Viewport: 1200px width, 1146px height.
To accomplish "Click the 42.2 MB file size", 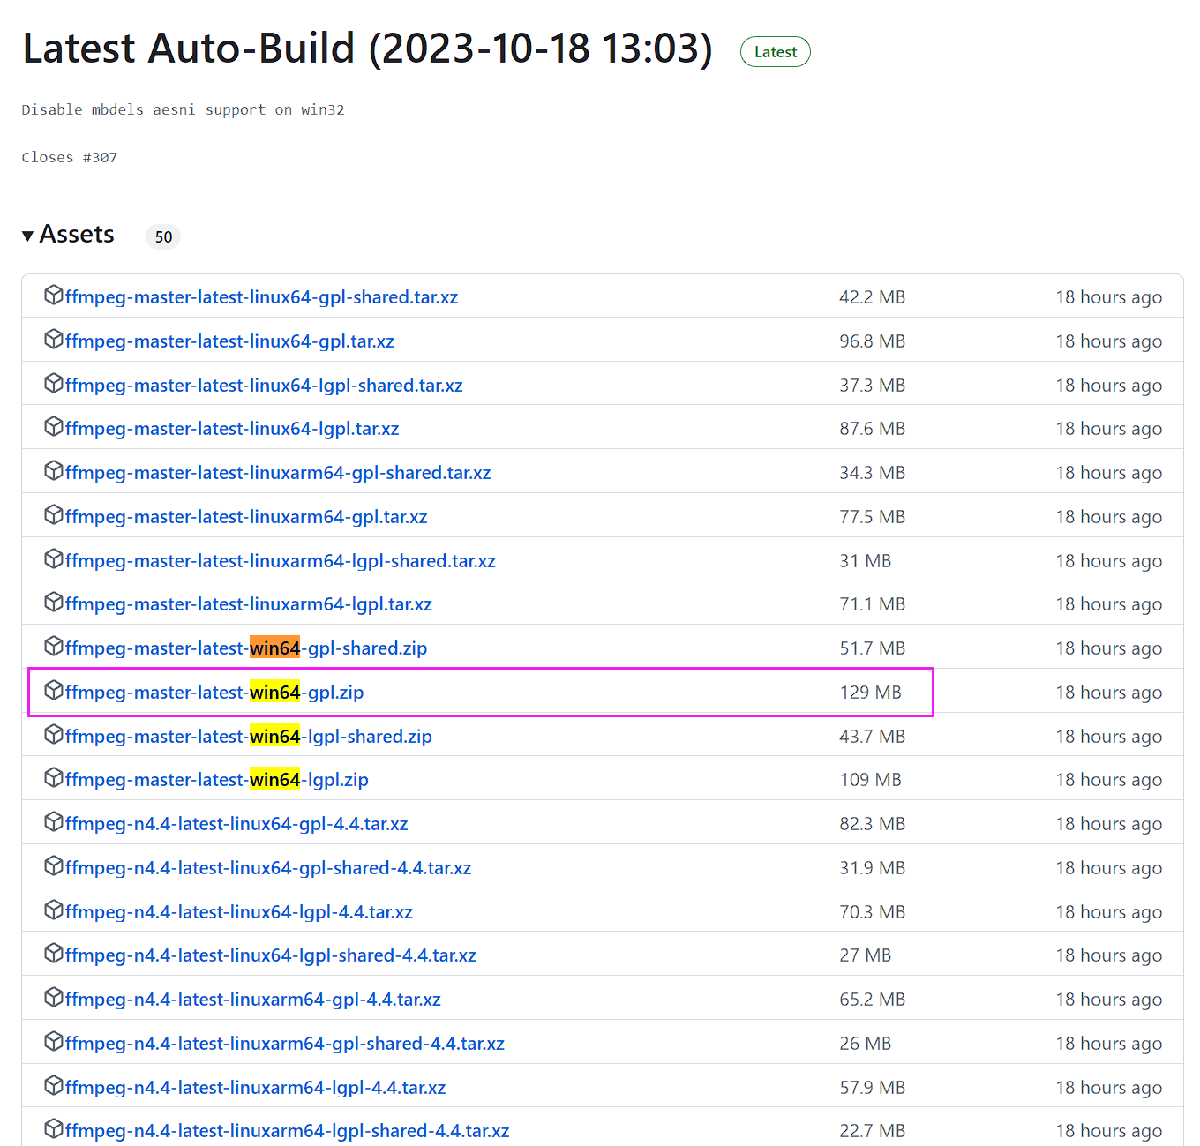I will (x=873, y=297).
